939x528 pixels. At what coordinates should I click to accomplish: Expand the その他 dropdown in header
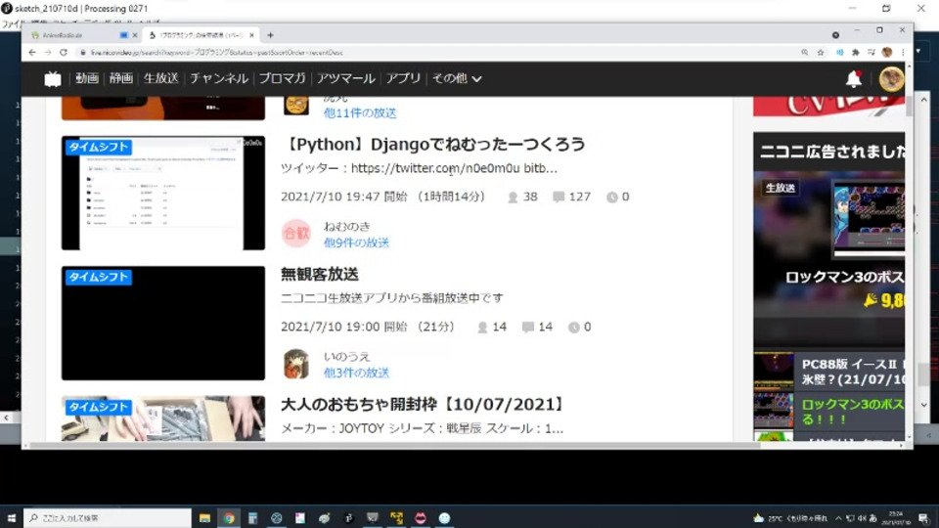(x=457, y=78)
